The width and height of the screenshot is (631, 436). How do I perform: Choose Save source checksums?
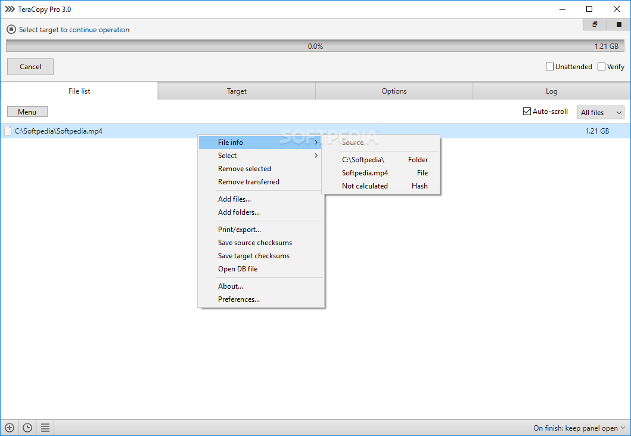point(262,243)
